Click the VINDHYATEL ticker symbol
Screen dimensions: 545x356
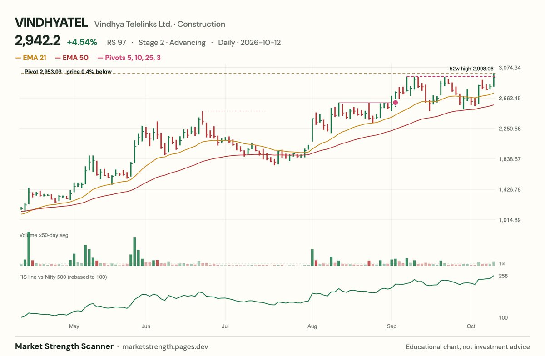(x=51, y=24)
